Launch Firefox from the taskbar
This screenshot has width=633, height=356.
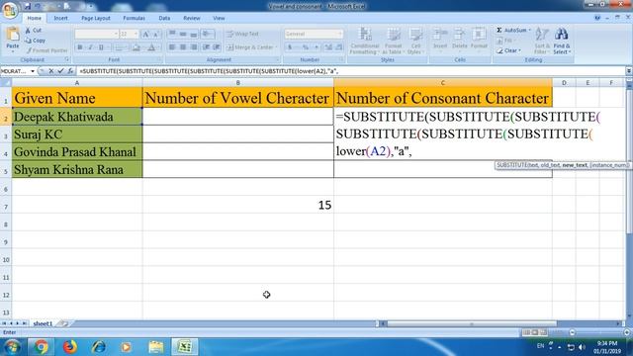click(x=70, y=347)
